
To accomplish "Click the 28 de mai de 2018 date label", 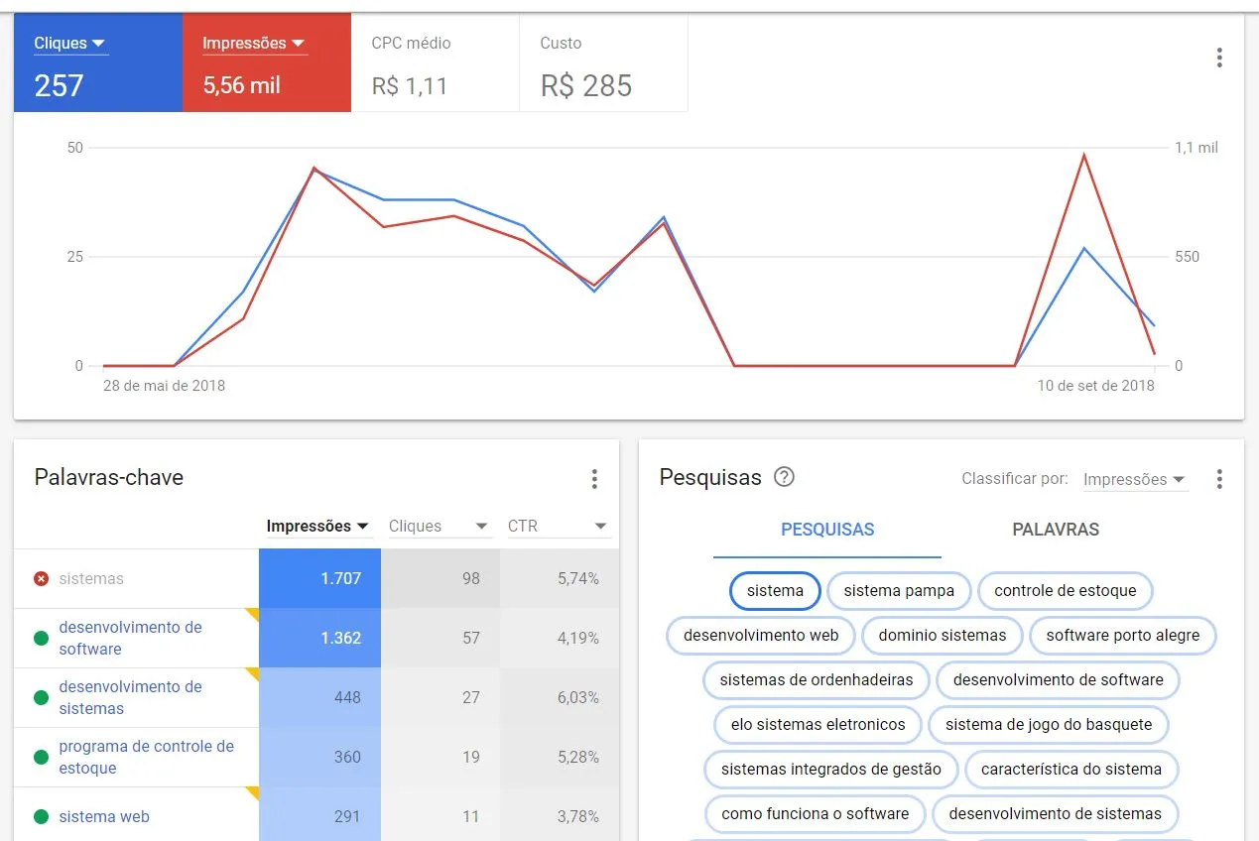I will pos(164,385).
